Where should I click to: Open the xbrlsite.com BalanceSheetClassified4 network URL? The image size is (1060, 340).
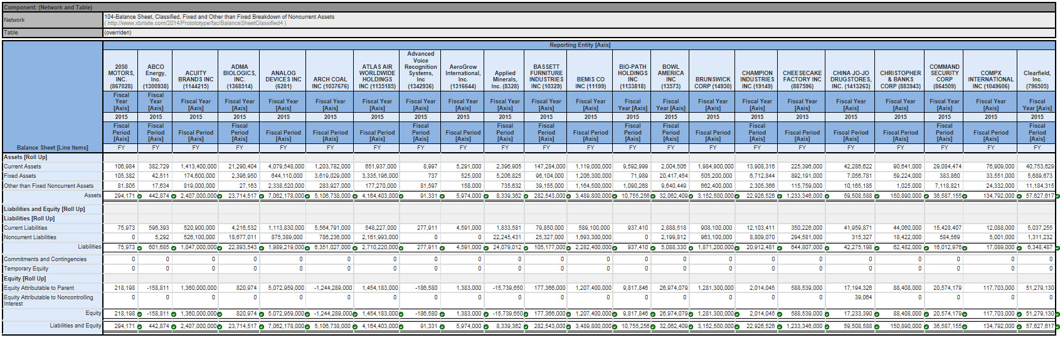pos(196,23)
